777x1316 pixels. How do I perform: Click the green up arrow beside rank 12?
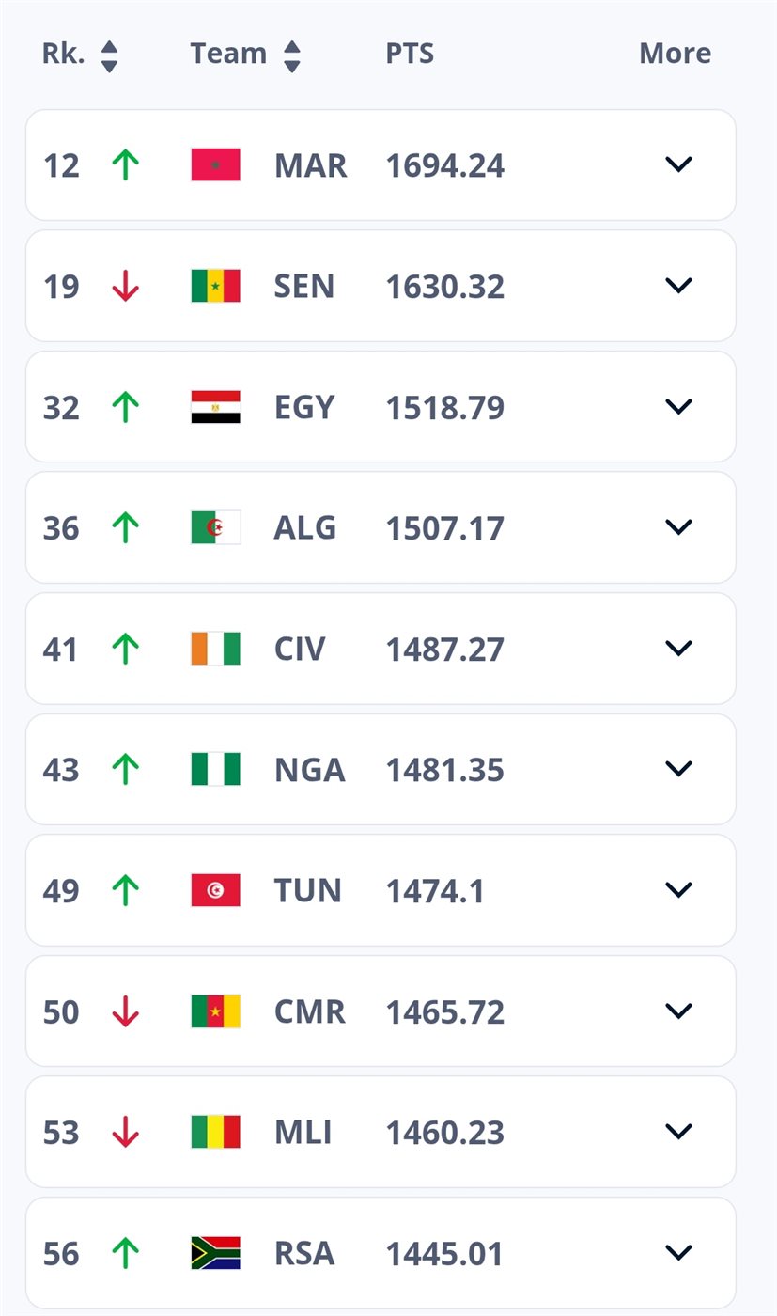tap(125, 165)
